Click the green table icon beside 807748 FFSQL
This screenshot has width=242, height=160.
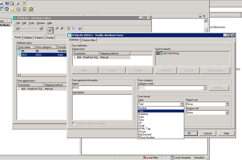click(x=161, y=53)
